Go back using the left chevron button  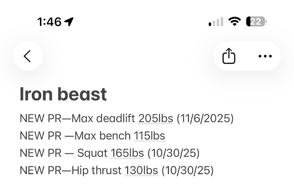pos(28,56)
